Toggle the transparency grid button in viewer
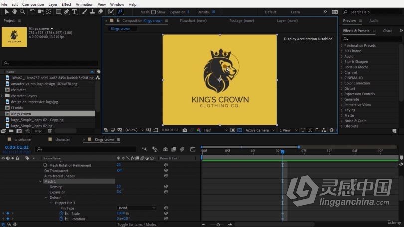Screen dimensions: 404x227 (240, 130)
